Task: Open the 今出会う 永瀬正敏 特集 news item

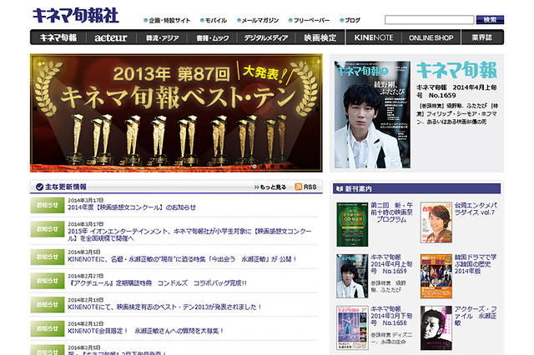Action: (182, 259)
